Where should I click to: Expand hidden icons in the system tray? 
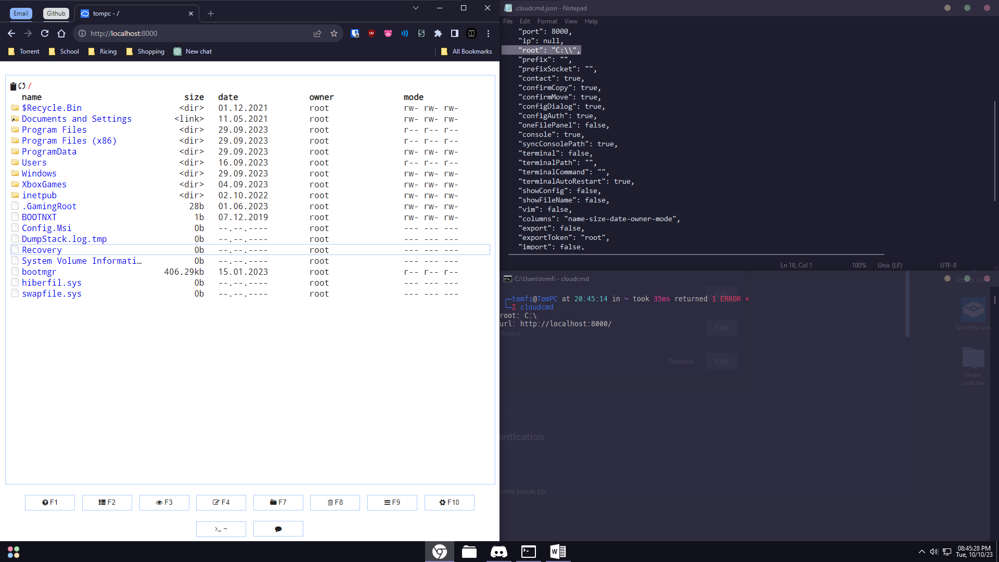pos(921,552)
